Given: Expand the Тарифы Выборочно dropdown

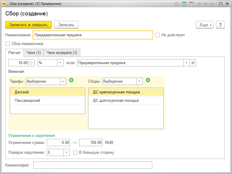Looking at the screenshot, I should (63, 81).
